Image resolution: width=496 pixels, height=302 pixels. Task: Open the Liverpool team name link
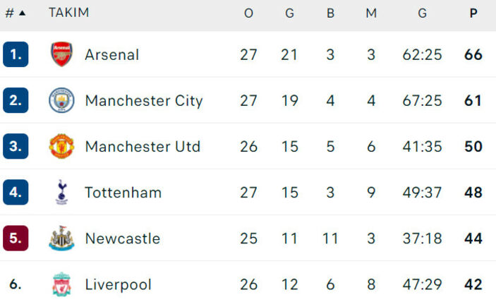pos(118,285)
